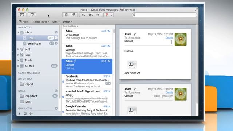Show Details of message to Anna Auria

point(169,38)
